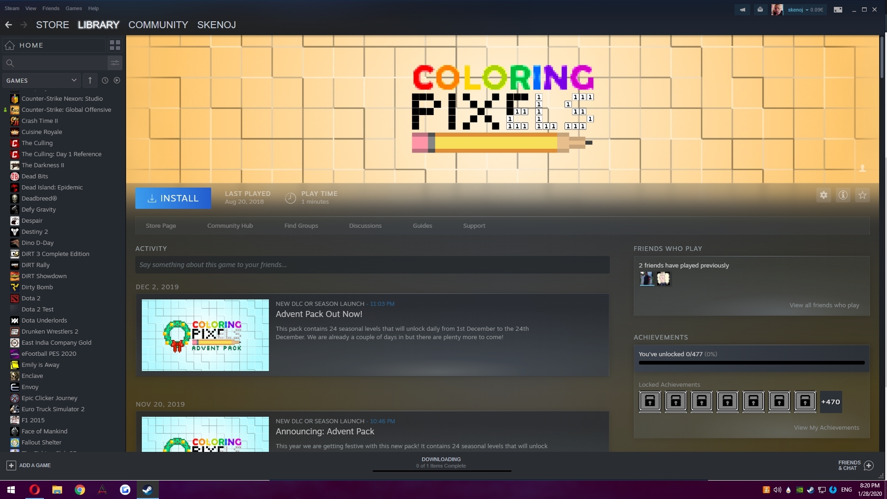Select DiRT Rally in games list

(x=36, y=265)
